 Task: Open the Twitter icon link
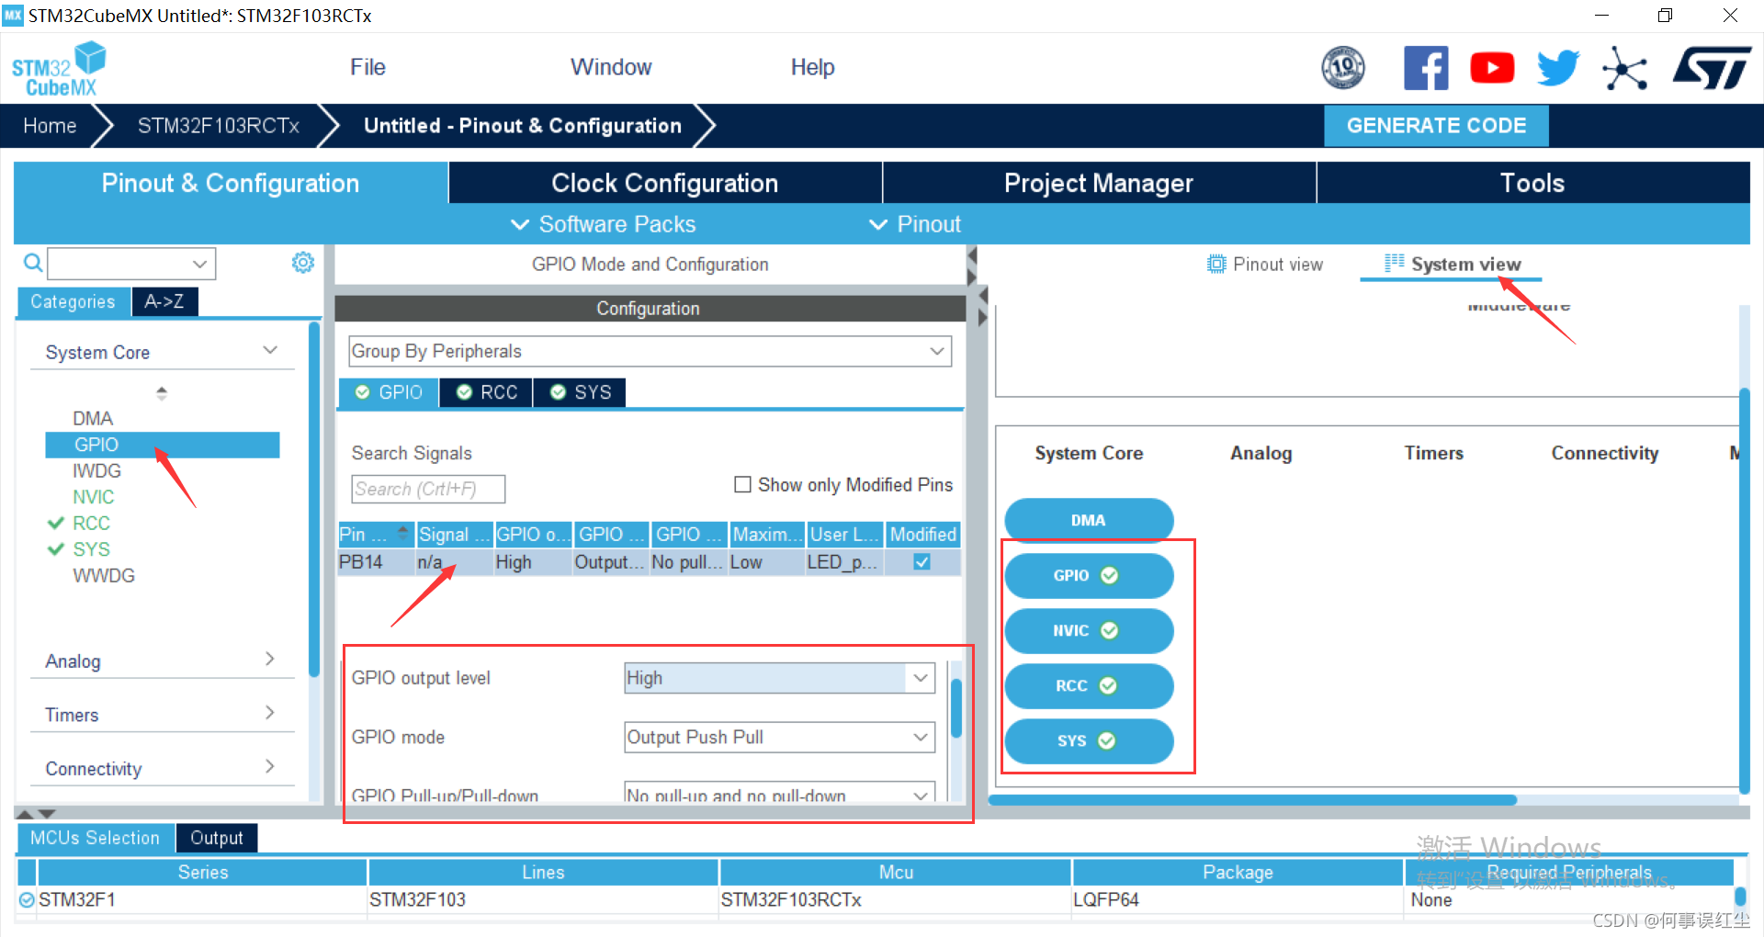coord(1558,68)
